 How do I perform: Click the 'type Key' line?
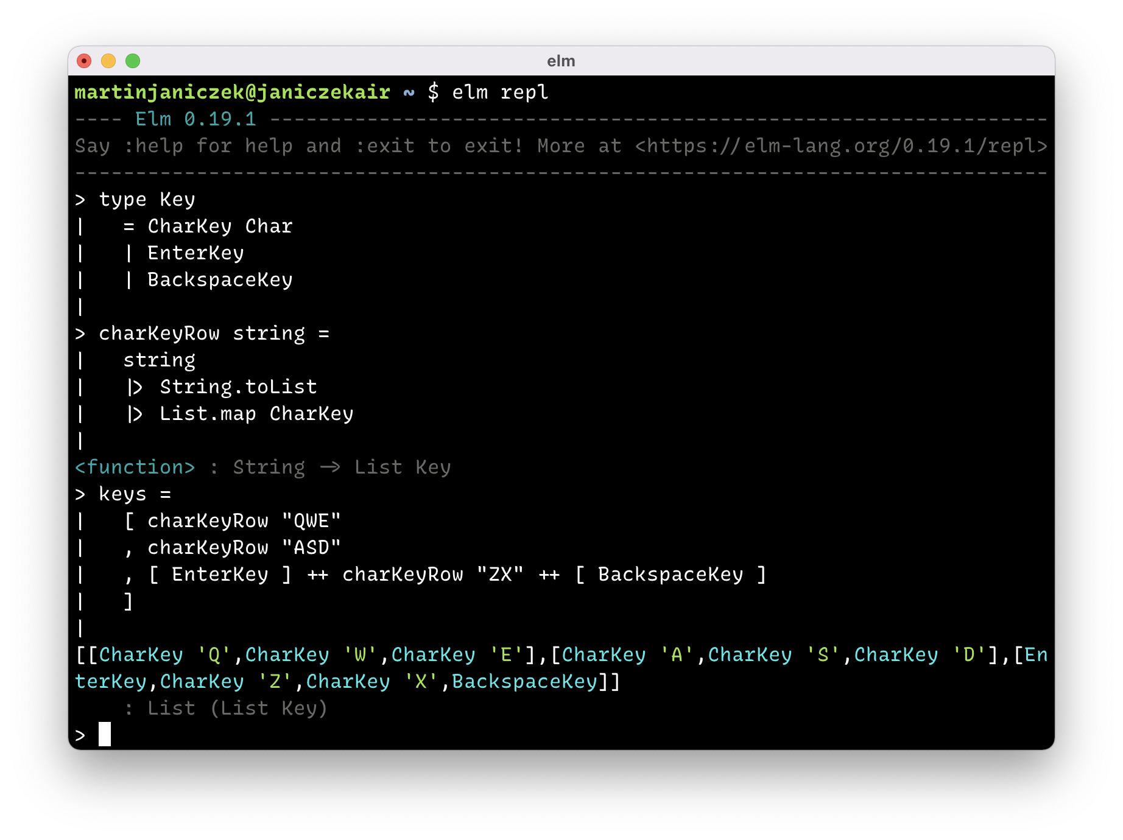click(x=147, y=200)
